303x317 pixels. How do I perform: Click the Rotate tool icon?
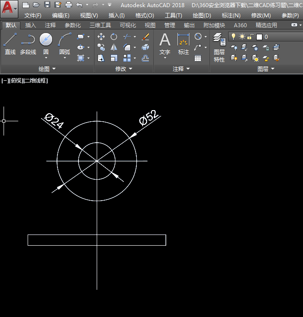(x=114, y=37)
